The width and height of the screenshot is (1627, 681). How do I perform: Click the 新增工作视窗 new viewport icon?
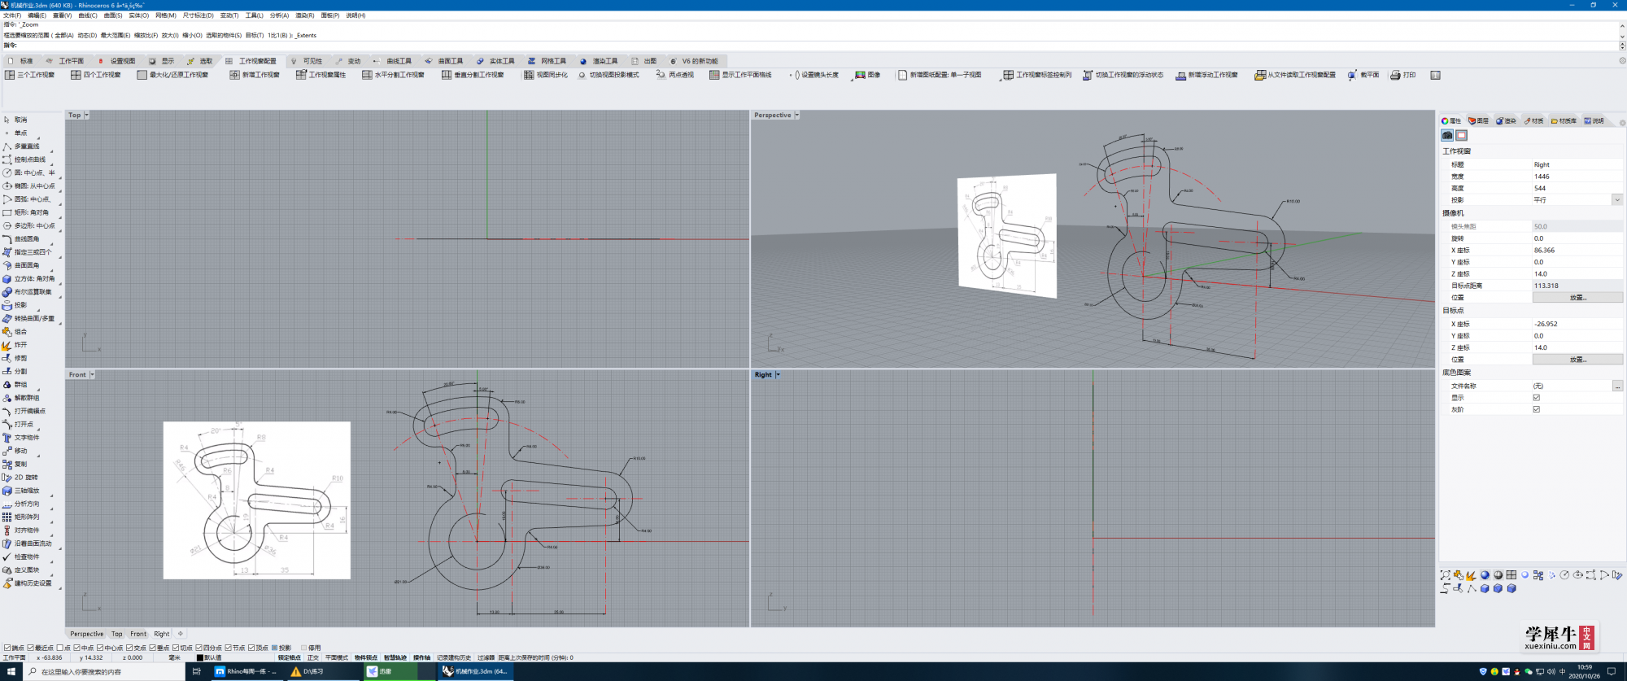coord(234,75)
